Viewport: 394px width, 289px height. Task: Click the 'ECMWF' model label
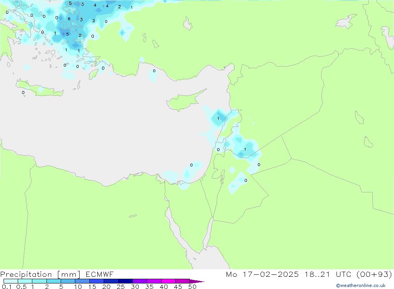[x=100, y=274]
